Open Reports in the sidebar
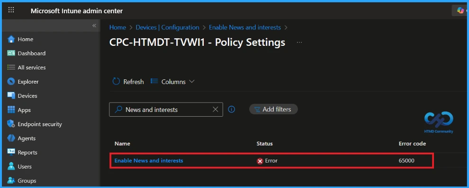 [27, 153]
